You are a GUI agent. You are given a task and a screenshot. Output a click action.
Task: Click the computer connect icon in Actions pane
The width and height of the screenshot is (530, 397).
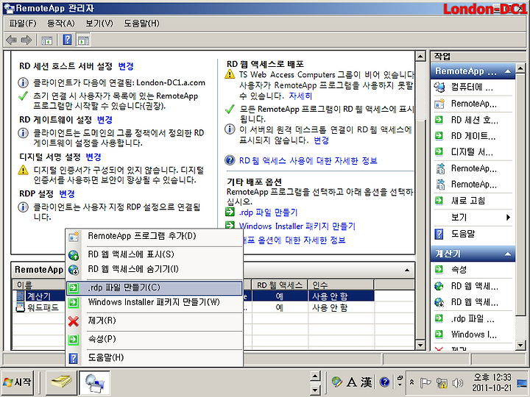(439, 87)
